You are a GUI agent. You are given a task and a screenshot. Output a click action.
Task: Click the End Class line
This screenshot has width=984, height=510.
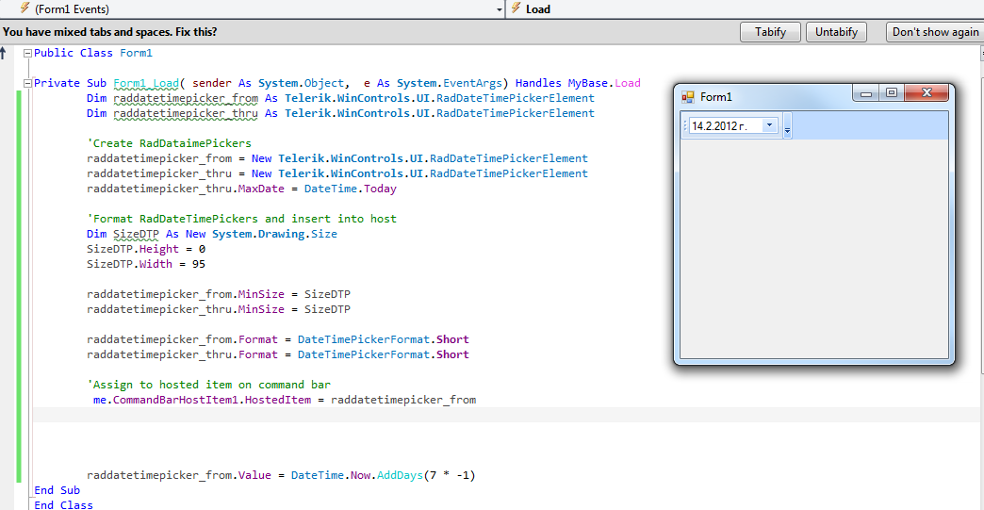pyautogui.click(x=63, y=505)
